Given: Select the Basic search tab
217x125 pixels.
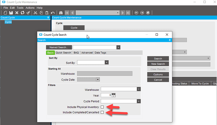Looking at the screenshot, I should [x=50, y=53].
